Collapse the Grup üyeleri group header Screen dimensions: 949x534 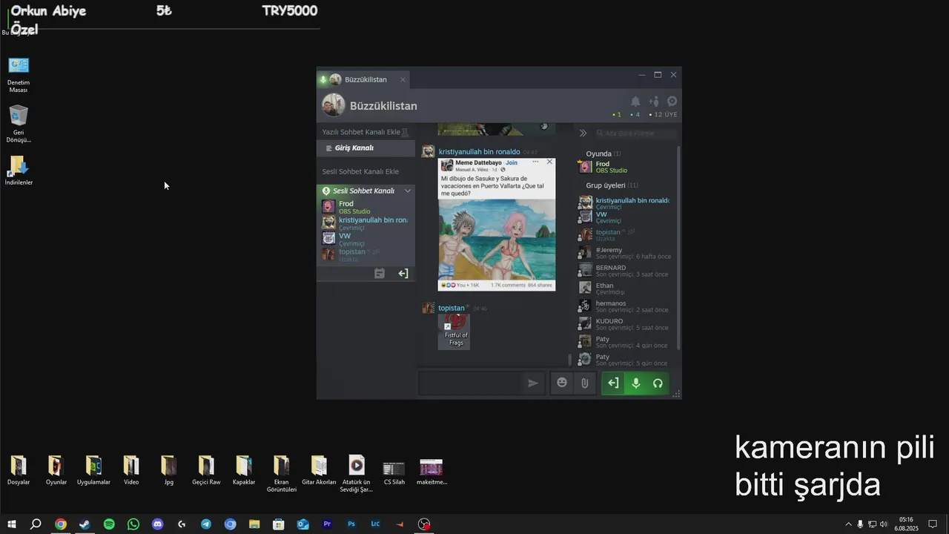612,185
